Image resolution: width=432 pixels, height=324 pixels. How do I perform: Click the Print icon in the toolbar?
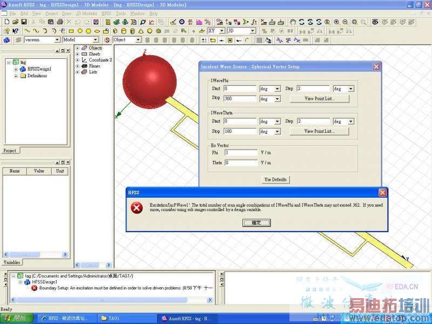[x=60, y=22]
